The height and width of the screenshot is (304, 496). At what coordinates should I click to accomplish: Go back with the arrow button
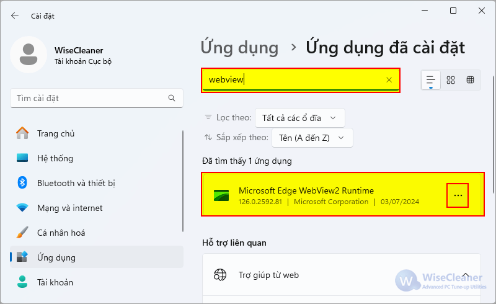(x=15, y=16)
